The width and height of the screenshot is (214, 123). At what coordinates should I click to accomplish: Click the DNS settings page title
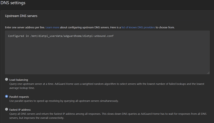(13, 3)
